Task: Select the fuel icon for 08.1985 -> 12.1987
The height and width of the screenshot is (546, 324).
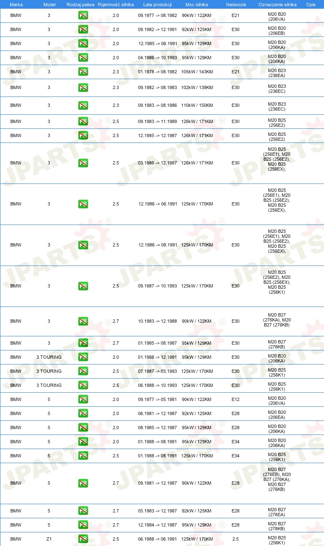Action: 83,428
